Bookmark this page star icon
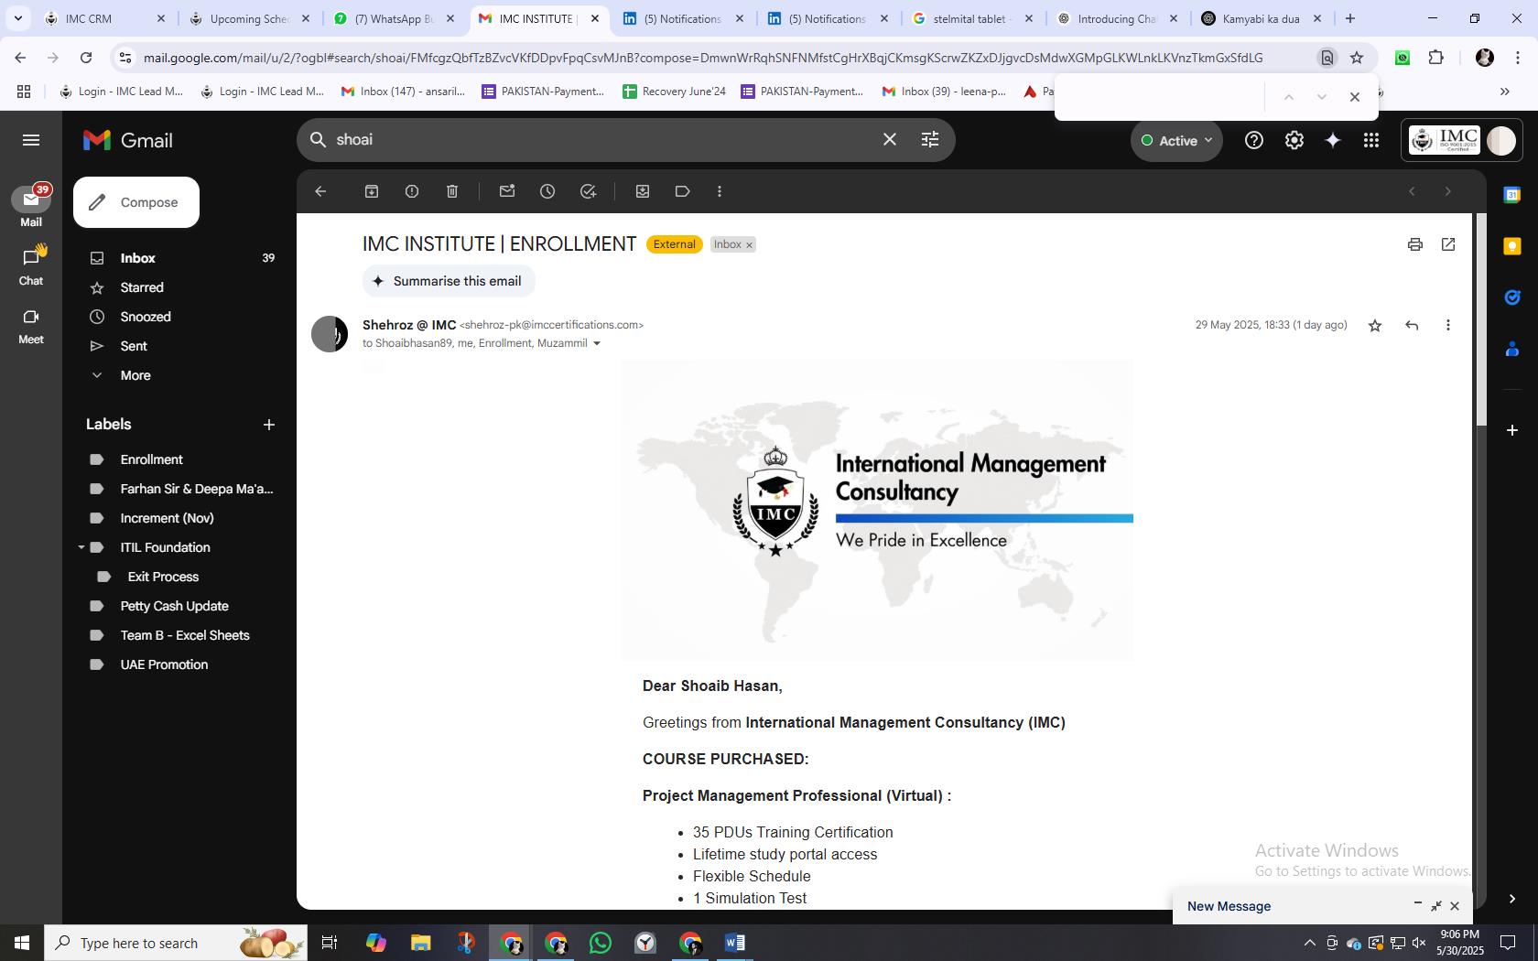The width and height of the screenshot is (1538, 961). point(1357,58)
